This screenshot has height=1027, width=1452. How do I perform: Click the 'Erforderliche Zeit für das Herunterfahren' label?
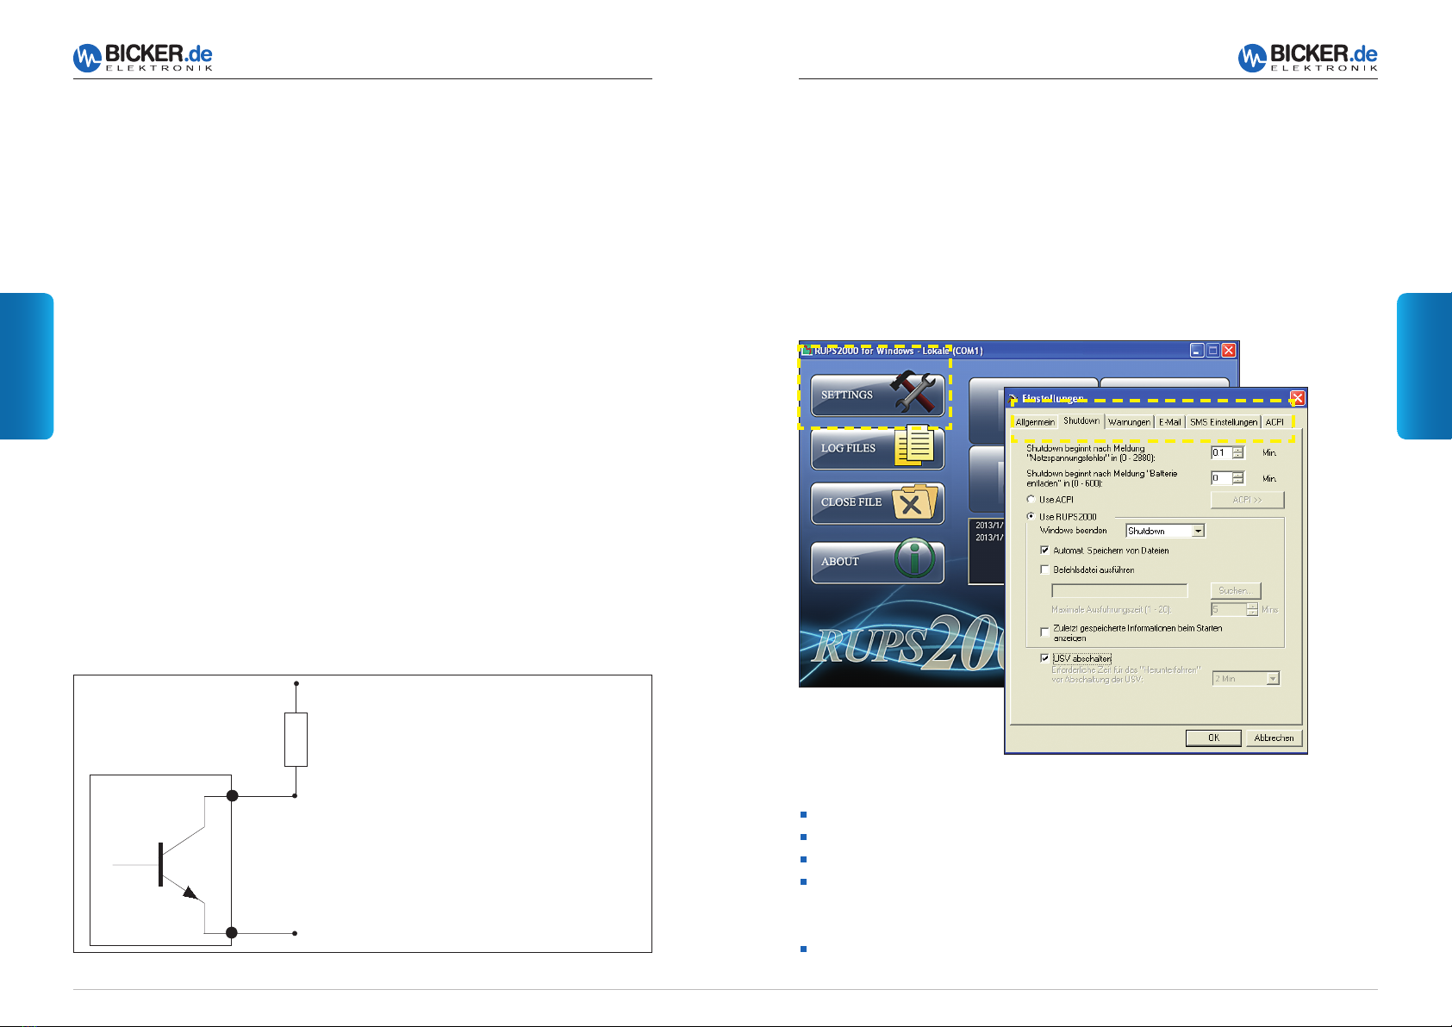(1125, 675)
